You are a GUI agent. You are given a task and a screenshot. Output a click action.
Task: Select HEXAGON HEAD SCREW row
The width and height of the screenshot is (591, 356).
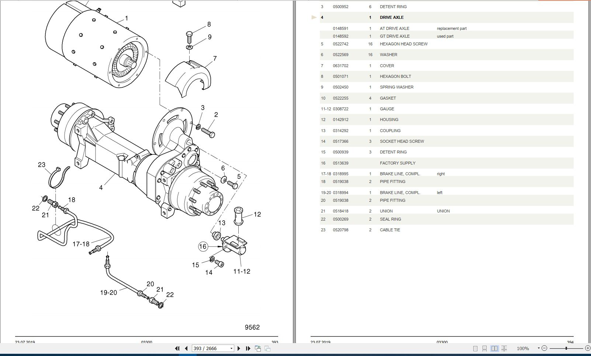point(446,44)
